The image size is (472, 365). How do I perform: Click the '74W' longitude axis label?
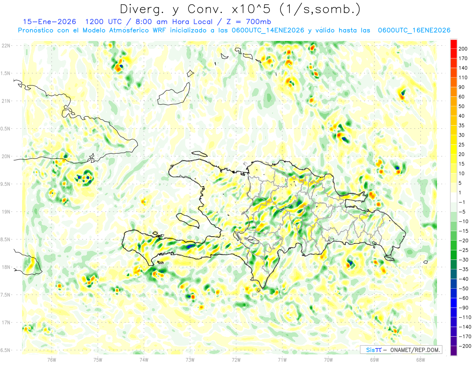coord(144,359)
